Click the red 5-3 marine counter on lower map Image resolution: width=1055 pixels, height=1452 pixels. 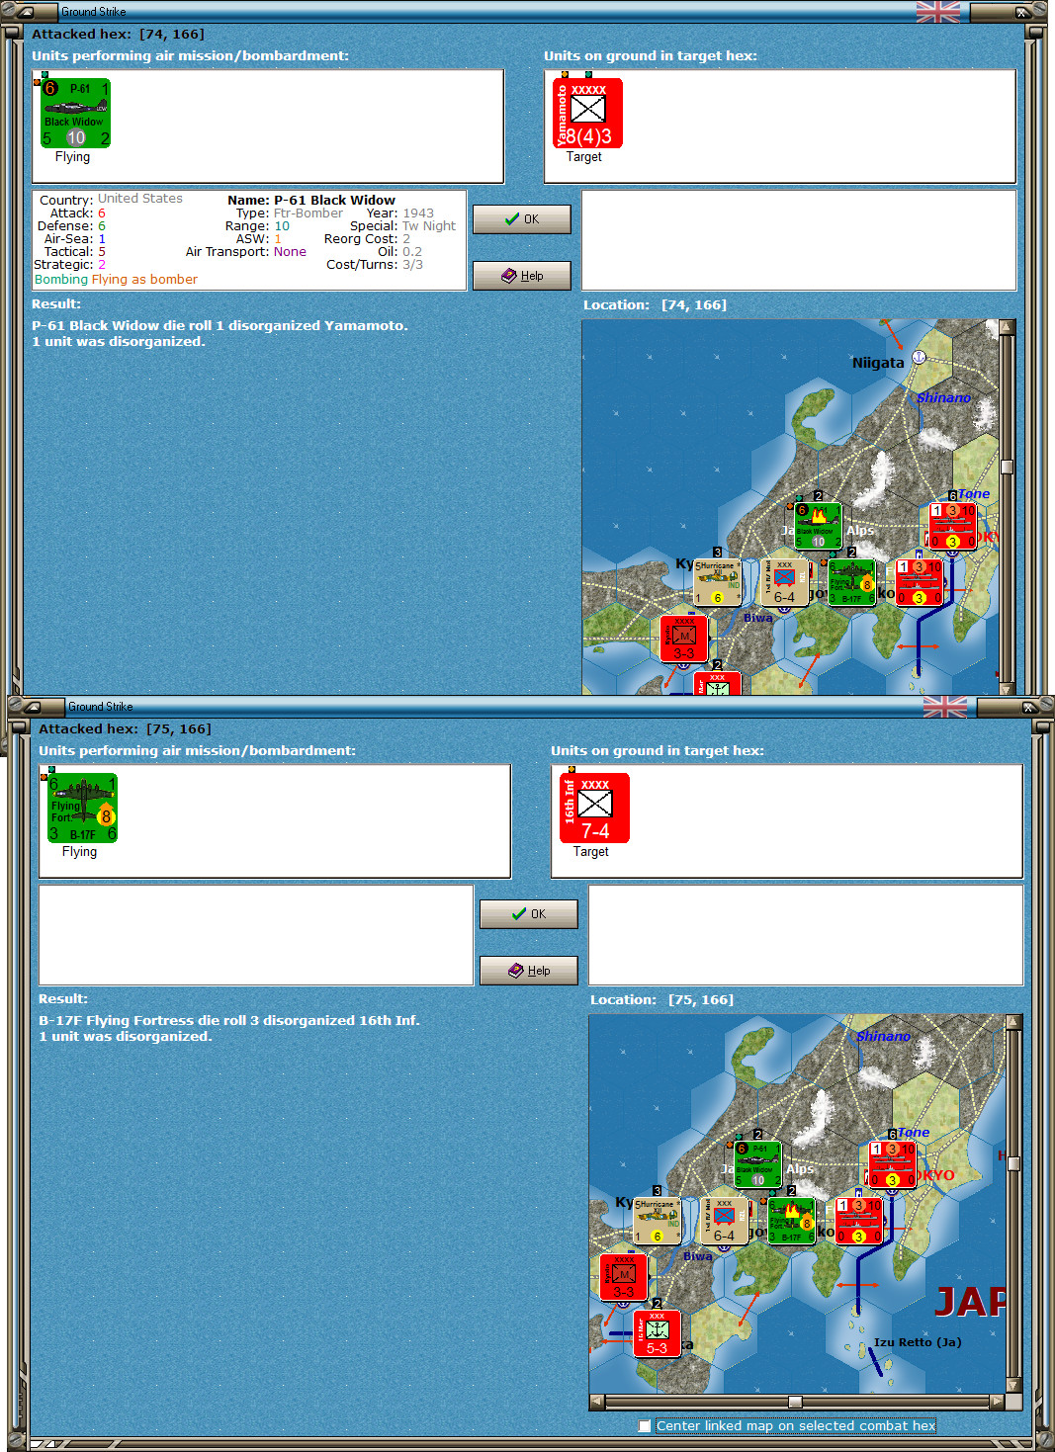point(657,1333)
